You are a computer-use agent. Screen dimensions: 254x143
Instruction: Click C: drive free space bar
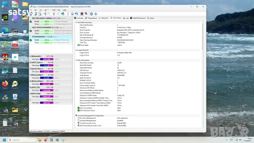(47, 59)
